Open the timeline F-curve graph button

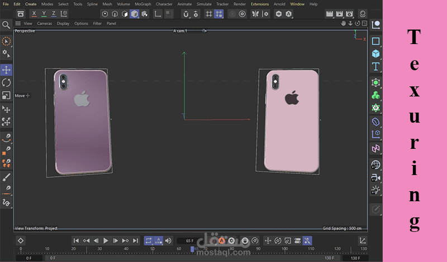pos(363,241)
